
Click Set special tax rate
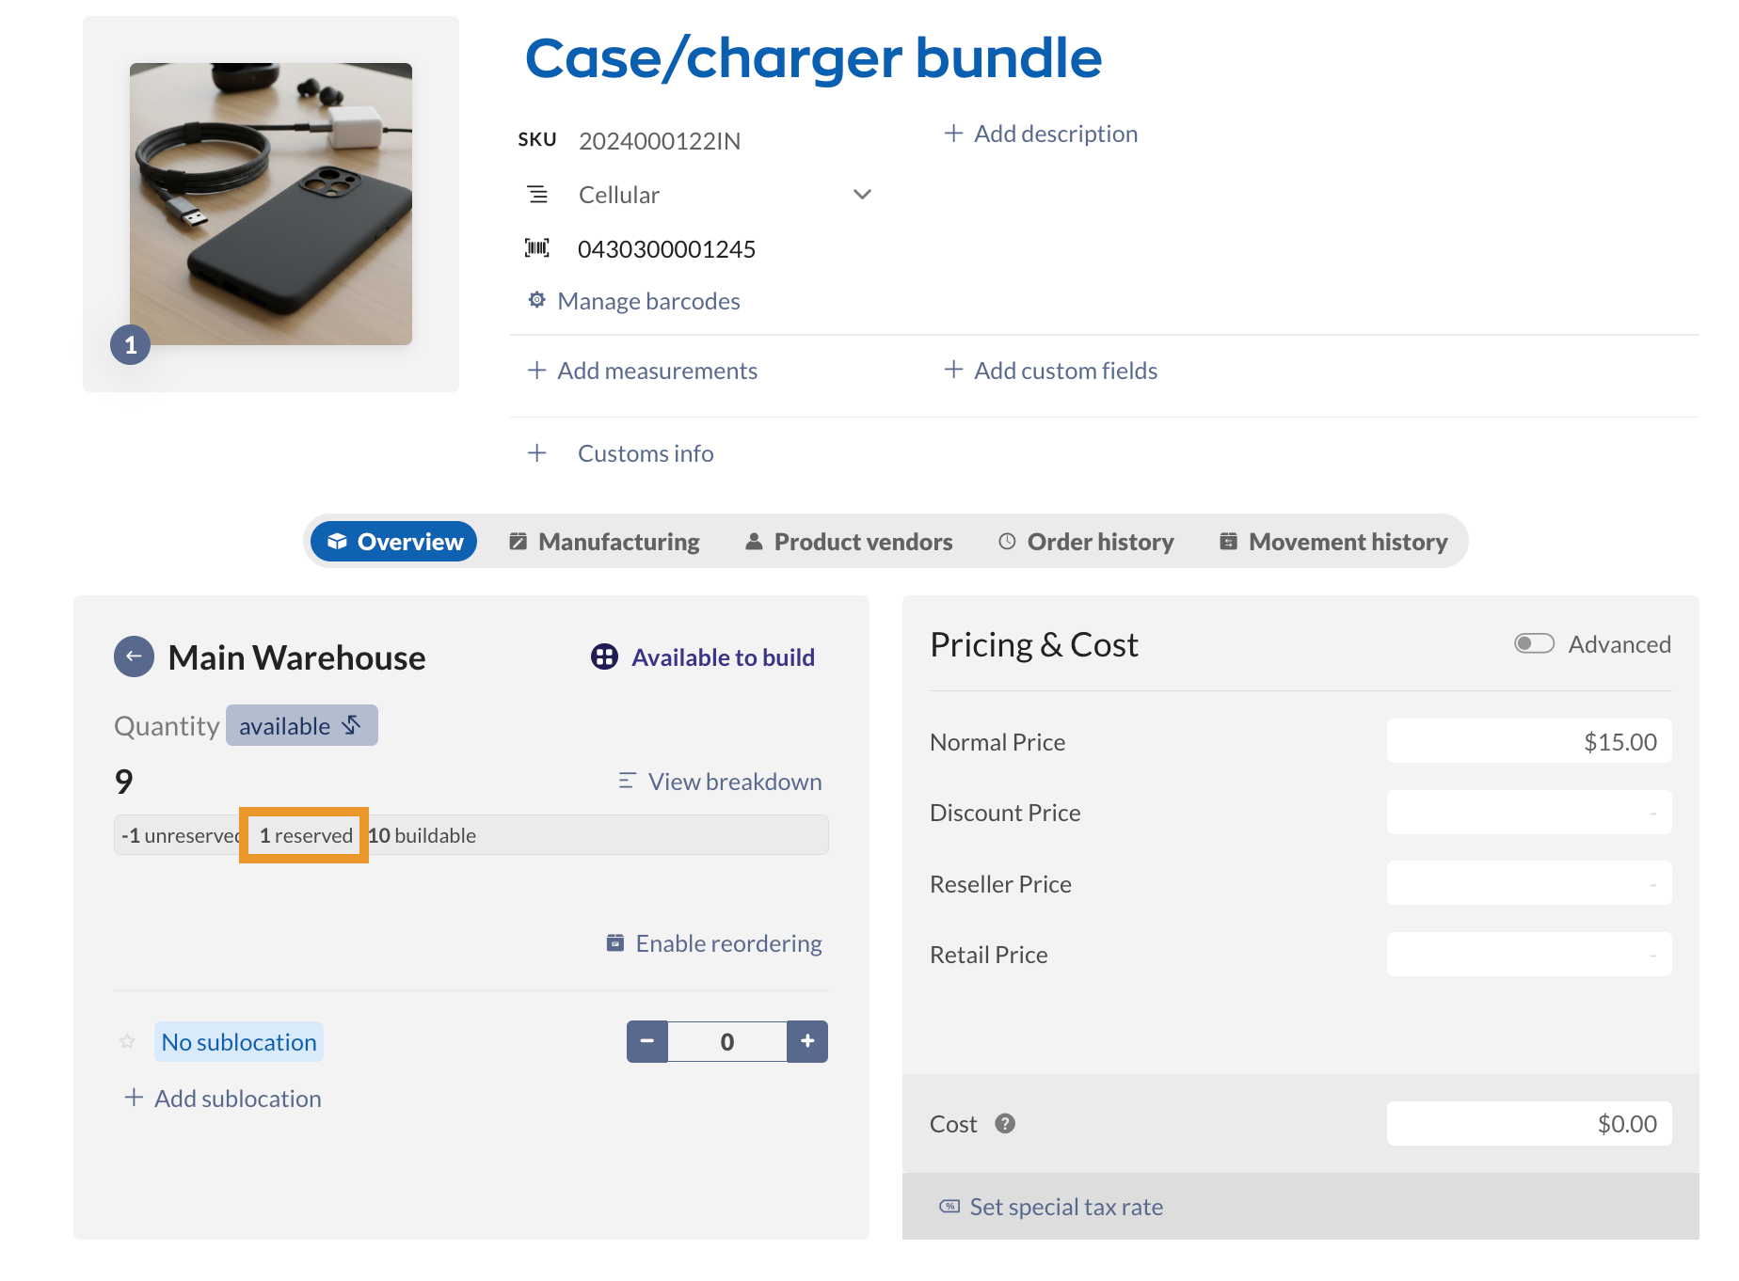tap(1052, 1207)
